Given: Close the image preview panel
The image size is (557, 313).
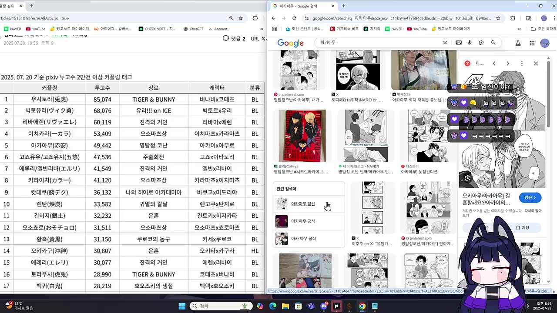Looking at the screenshot, I should (536, 63).
